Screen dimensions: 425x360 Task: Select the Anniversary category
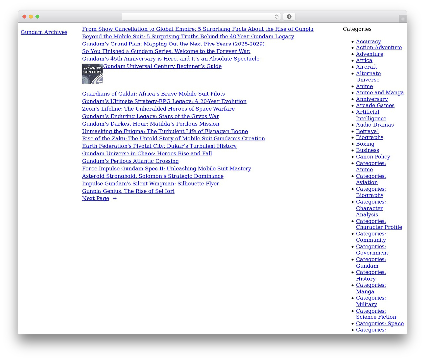pos(372,99)
